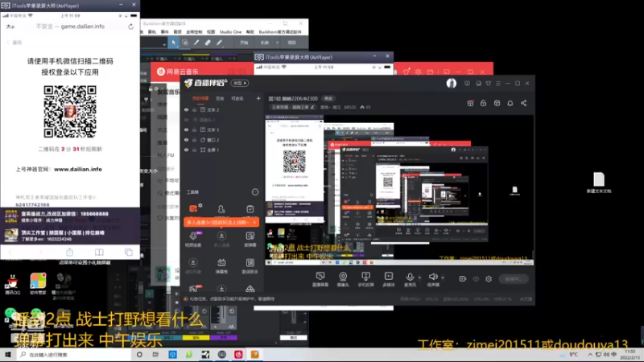The image size is (644, 362).
Task: Open the 多人连麦 tool
Action: pyautogui.click(x=221, y=239)
